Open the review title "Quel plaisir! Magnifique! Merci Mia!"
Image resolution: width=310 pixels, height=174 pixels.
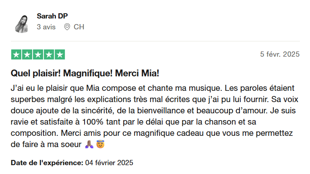tap(85, 74)
